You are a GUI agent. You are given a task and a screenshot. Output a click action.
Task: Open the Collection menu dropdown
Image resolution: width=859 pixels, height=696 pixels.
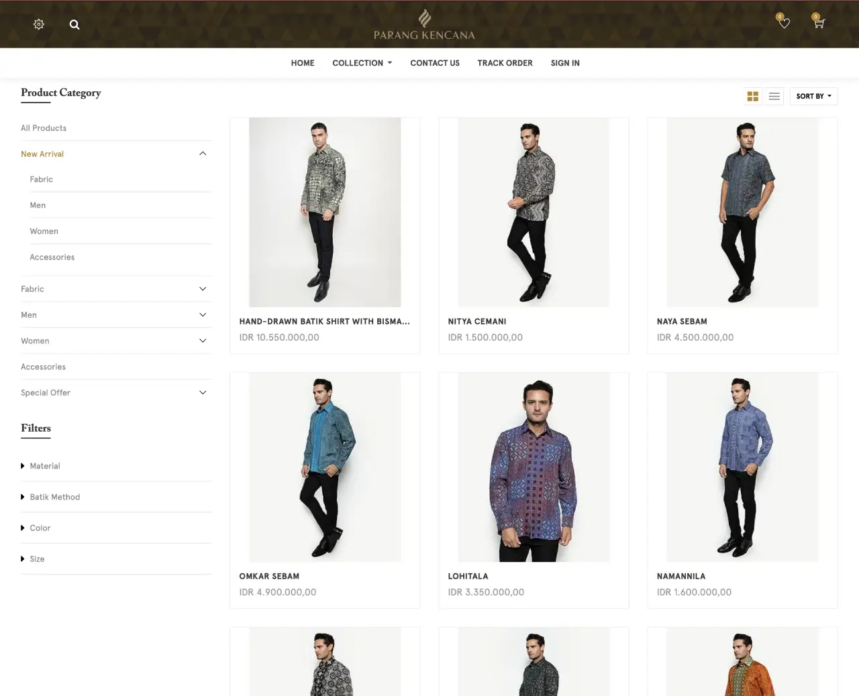[x=362, y=63]
